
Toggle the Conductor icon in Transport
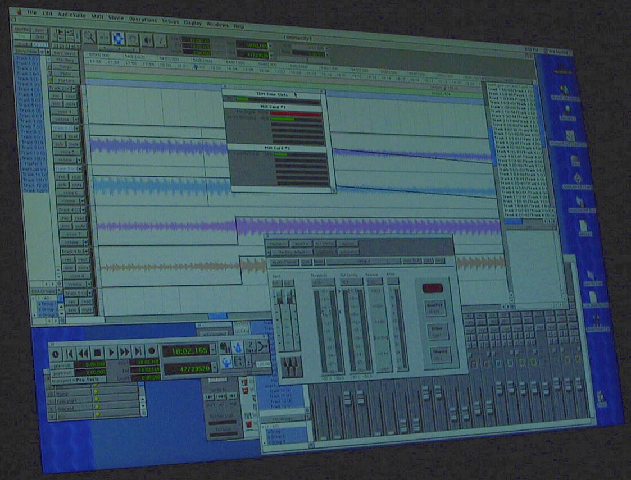(226, 362)
